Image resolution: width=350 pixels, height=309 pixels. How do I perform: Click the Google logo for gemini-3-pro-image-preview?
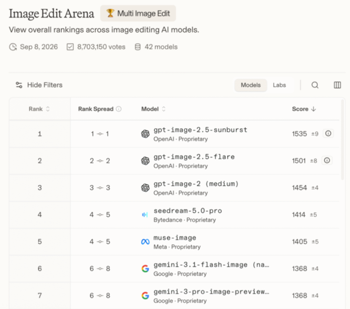[145, 296]
